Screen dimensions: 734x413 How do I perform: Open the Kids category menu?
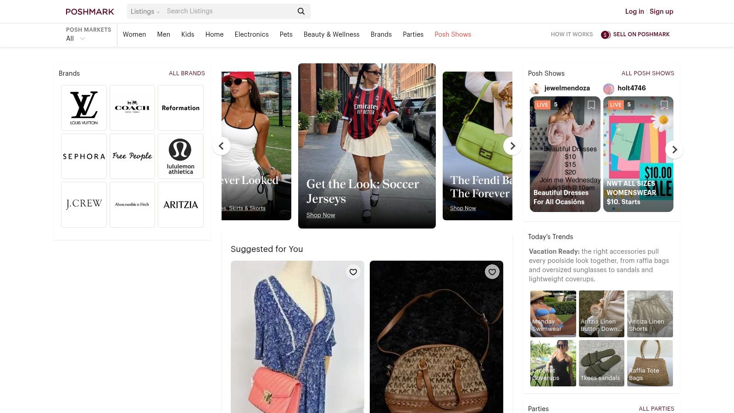(x=188, y=34)
